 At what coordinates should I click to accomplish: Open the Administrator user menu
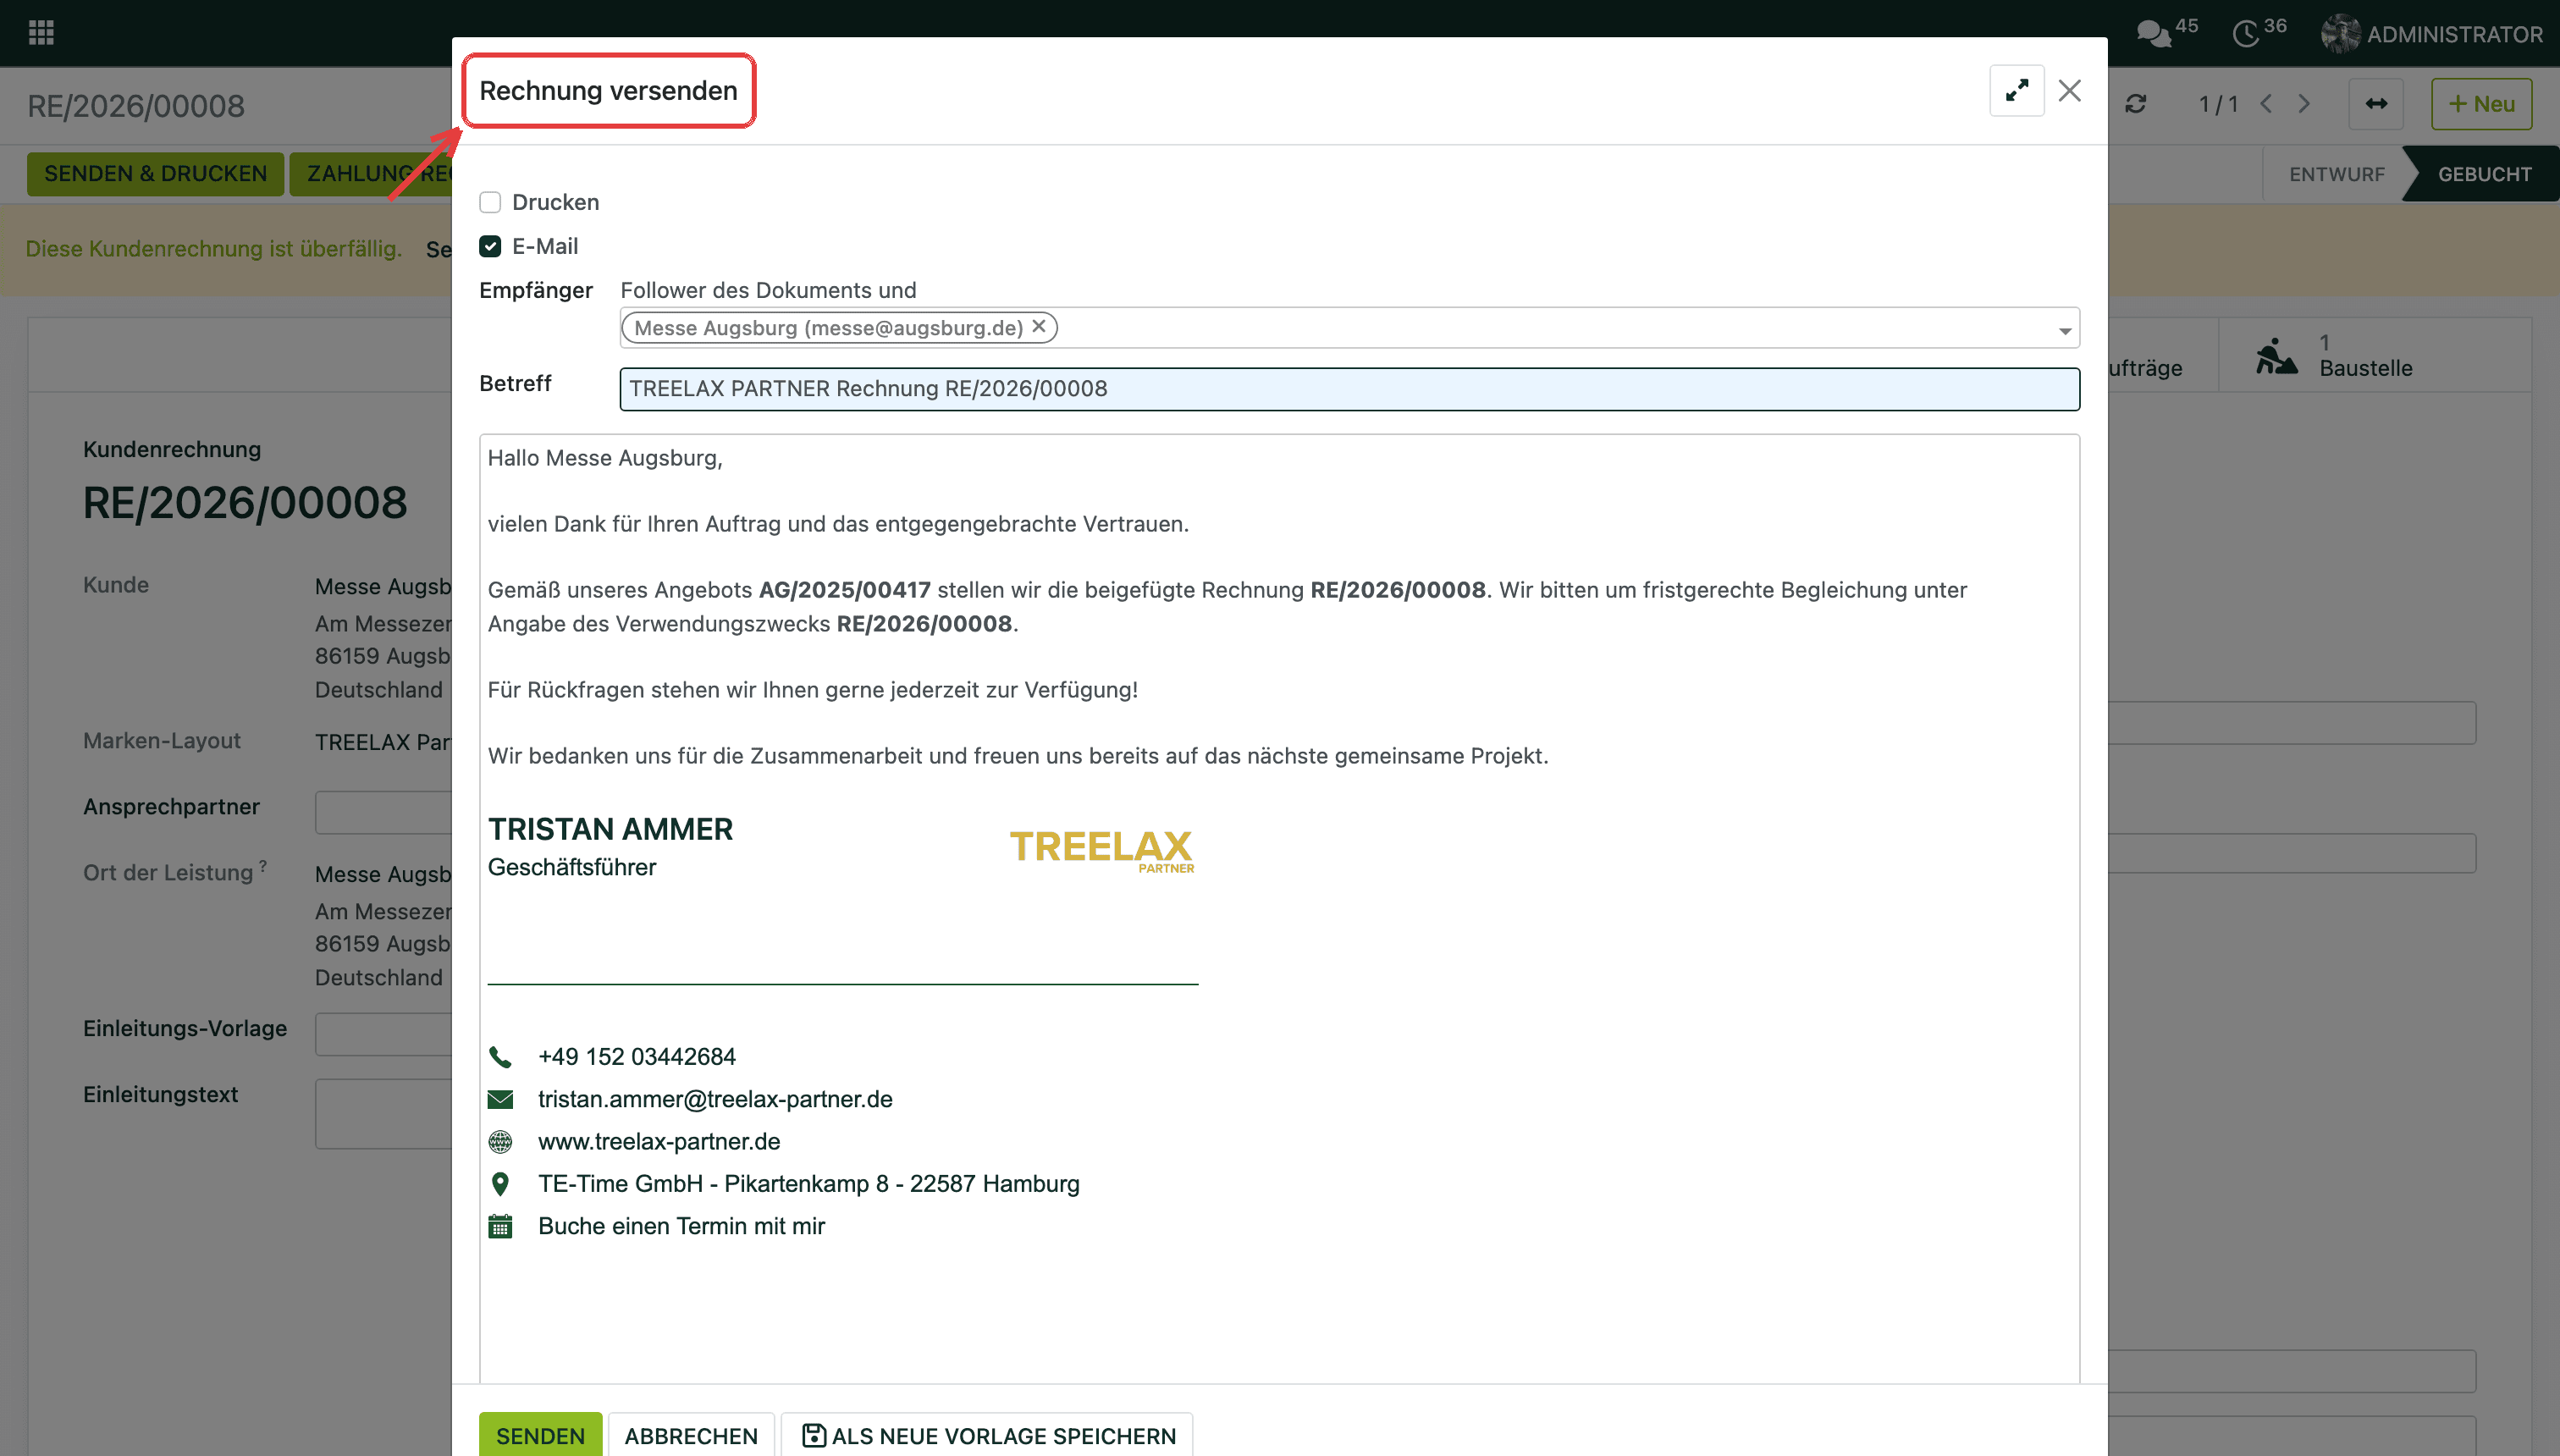coord(2432,34)
